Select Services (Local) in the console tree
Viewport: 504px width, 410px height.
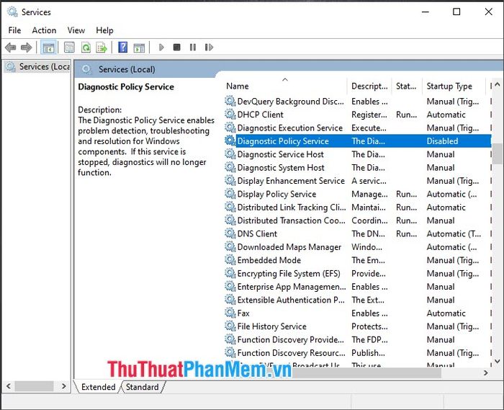tap(37, 66)
